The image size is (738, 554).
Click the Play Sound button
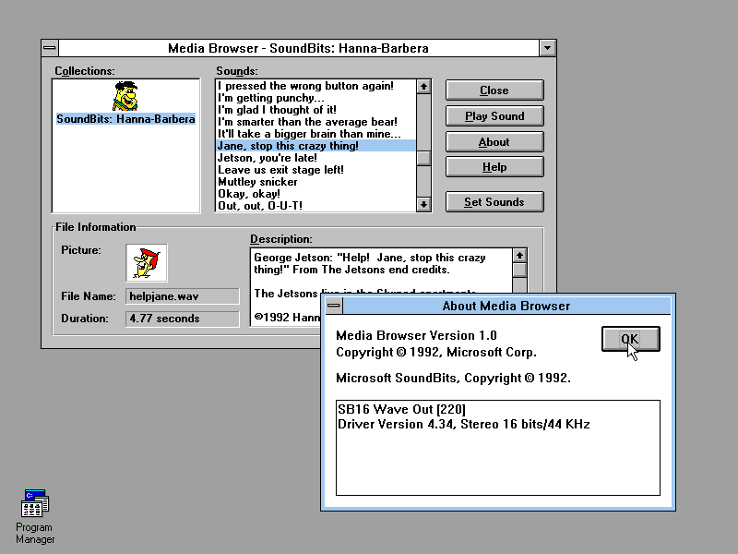click(x=494, y=116)
